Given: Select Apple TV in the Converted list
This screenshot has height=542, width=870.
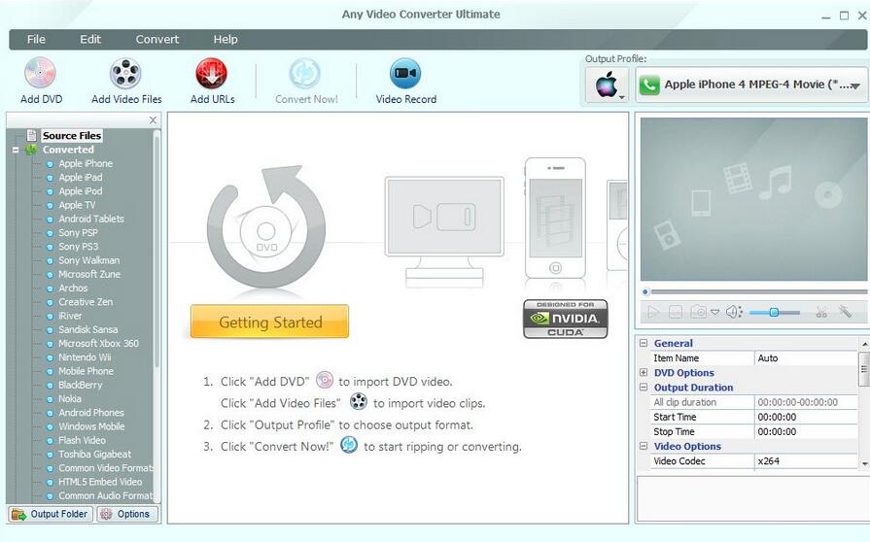Looking at the screenshot, I should (77, 205).
